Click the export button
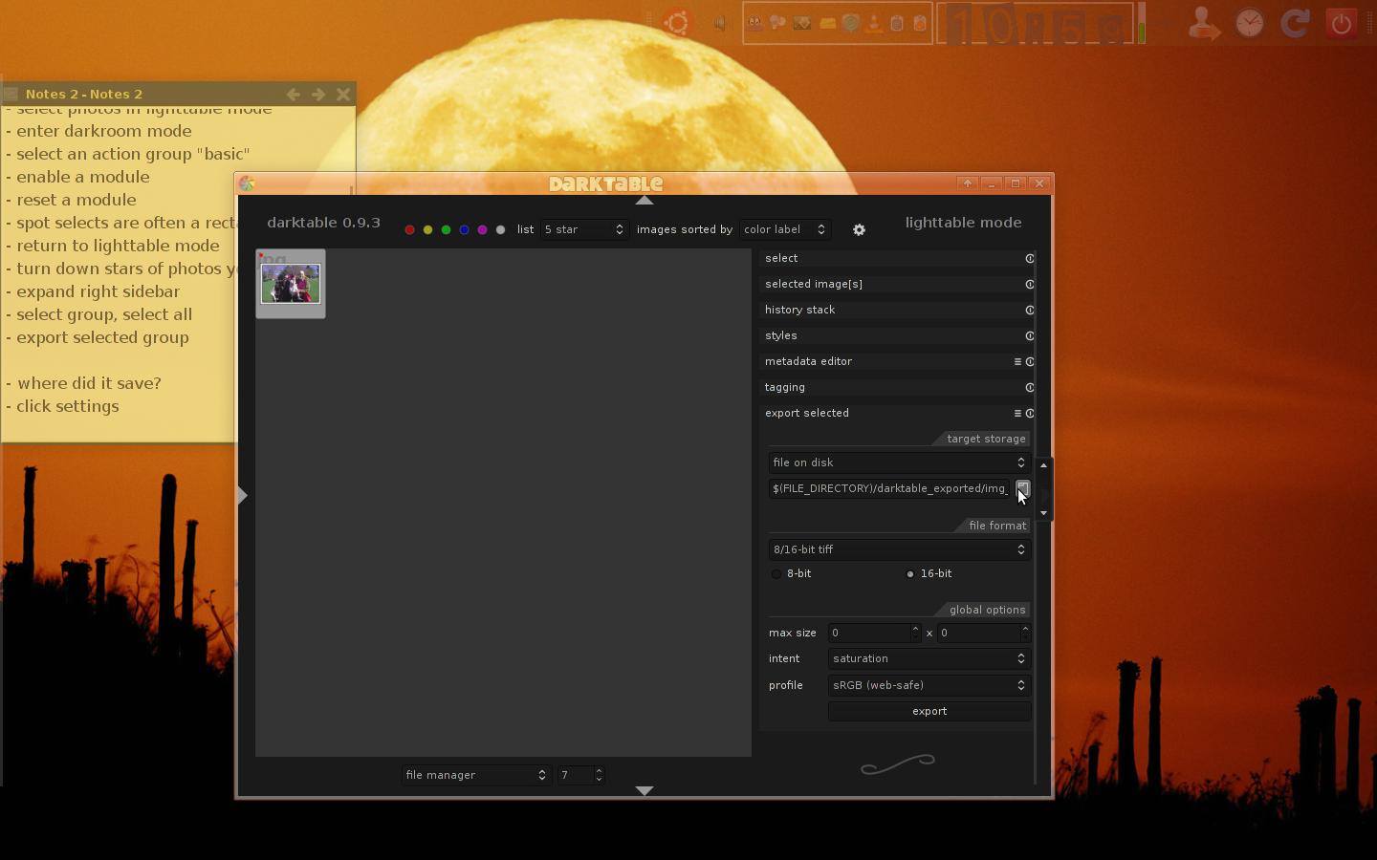 [x=929, y=712]
